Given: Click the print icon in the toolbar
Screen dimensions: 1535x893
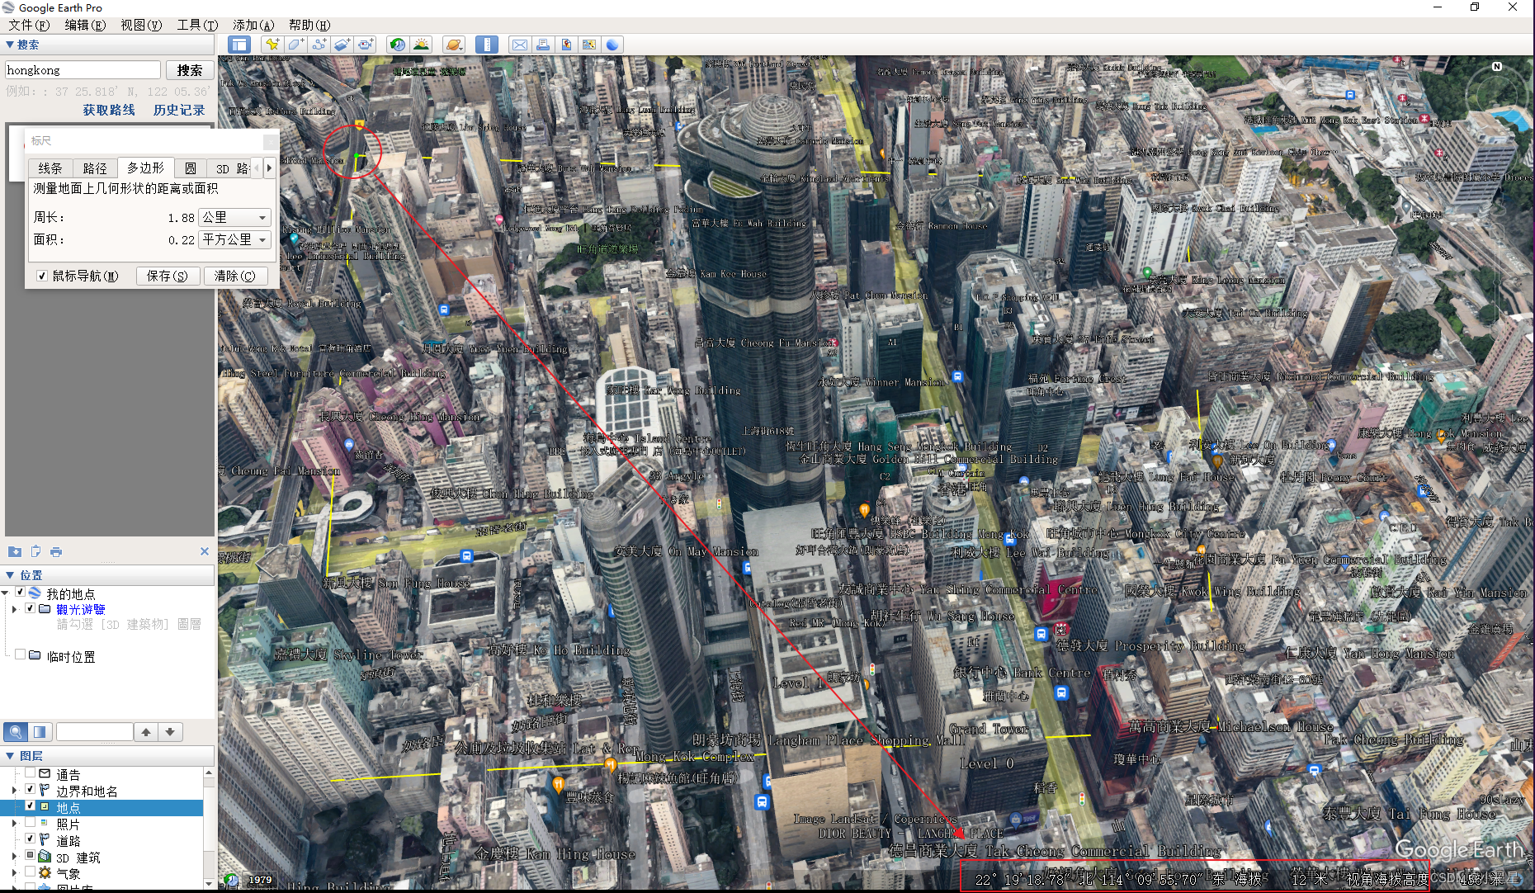Looking at the screenshot, I should coord(543,45).
